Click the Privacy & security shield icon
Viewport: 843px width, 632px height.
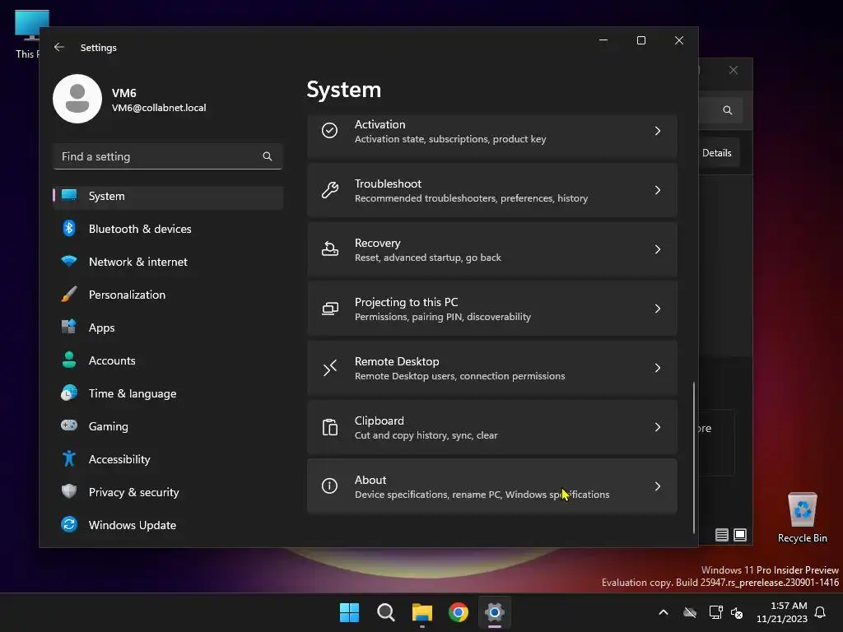pos(69,491)
